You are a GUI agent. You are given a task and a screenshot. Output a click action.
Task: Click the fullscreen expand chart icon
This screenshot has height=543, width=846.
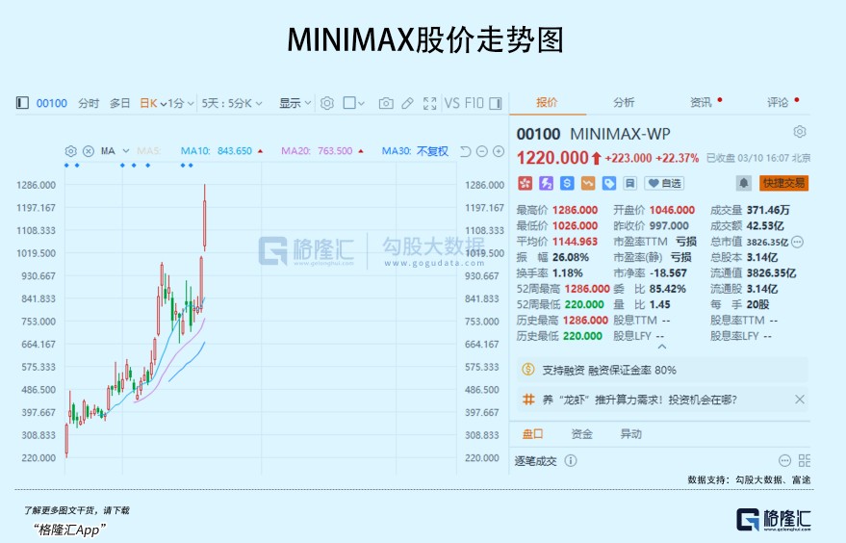point(428,103)
